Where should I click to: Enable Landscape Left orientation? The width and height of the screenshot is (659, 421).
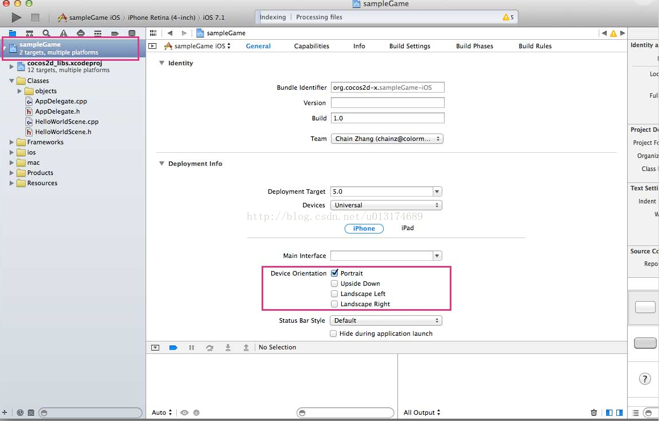click(334, 294)
